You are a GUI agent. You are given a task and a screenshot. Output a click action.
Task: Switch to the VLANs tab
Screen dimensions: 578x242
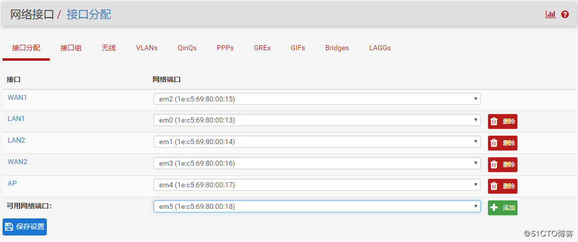coord(147,48)
